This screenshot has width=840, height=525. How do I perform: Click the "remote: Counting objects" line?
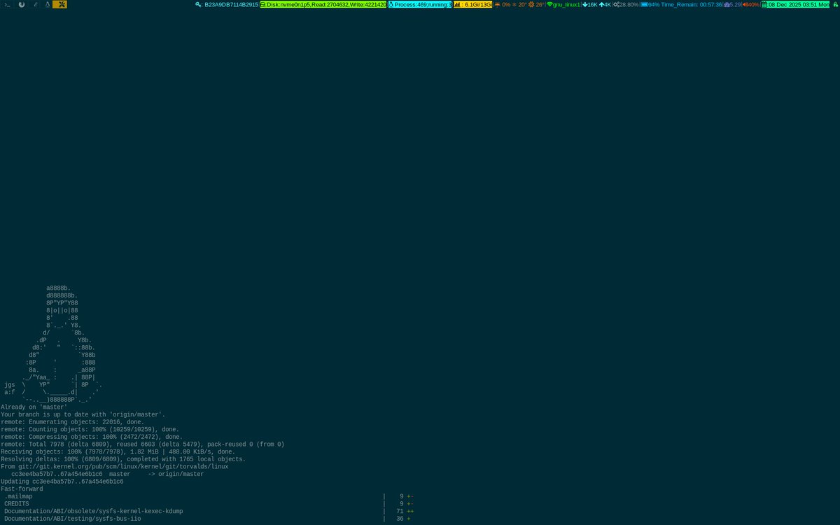pos(90,429)
